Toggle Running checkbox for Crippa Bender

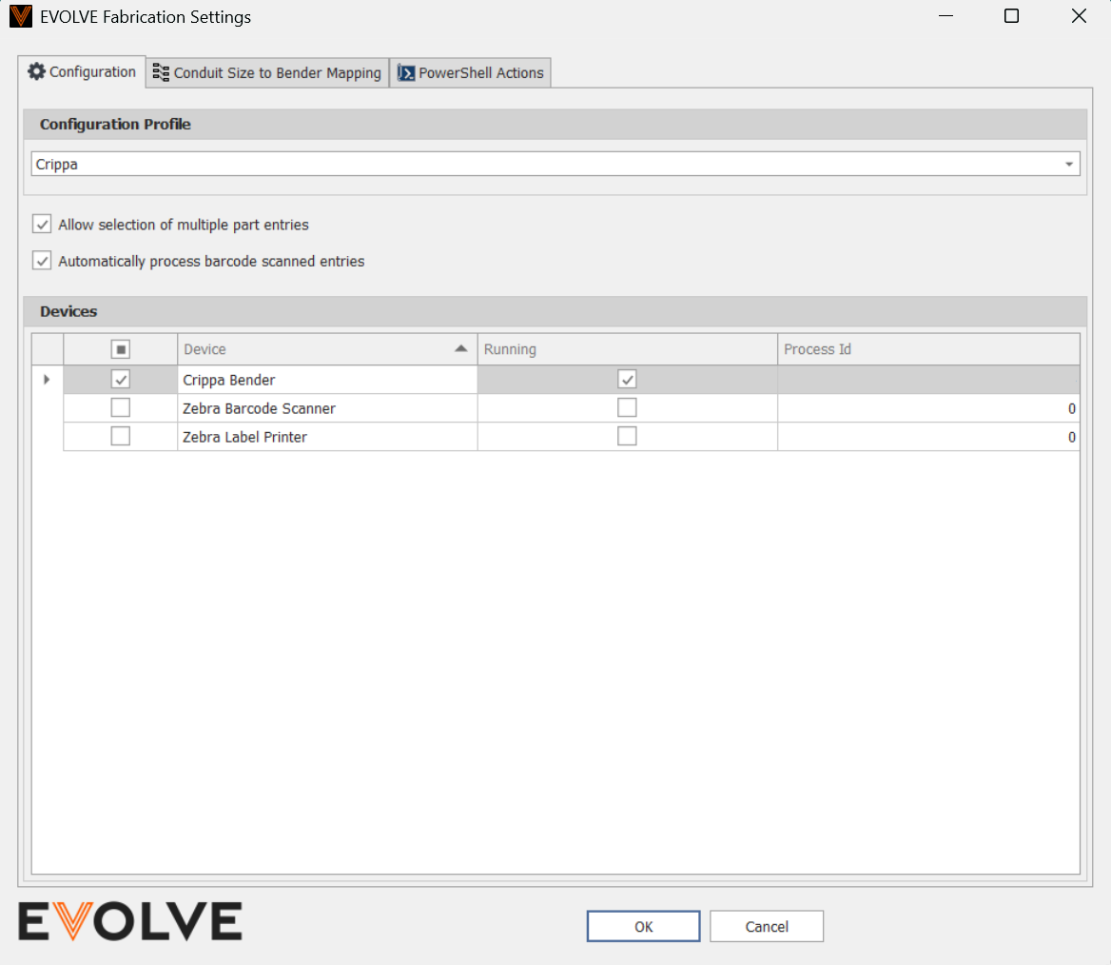pos(627,380)
